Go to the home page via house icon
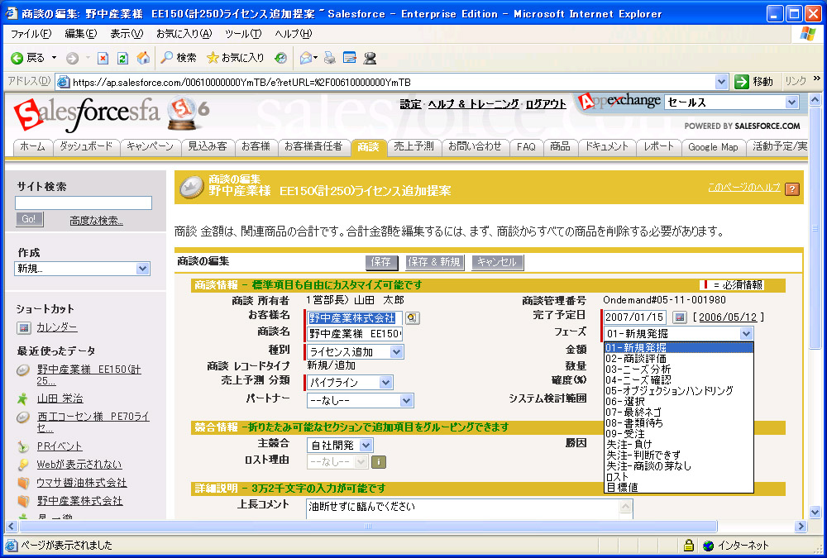The image size is (827, 558). (143, 58)
